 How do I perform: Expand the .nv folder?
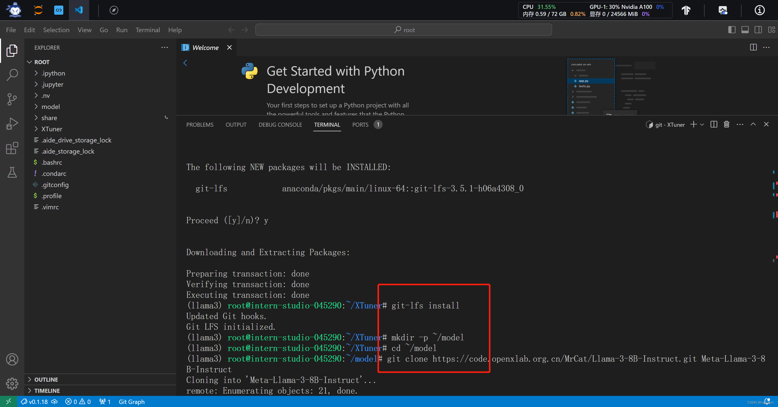[x=100, y=96]
